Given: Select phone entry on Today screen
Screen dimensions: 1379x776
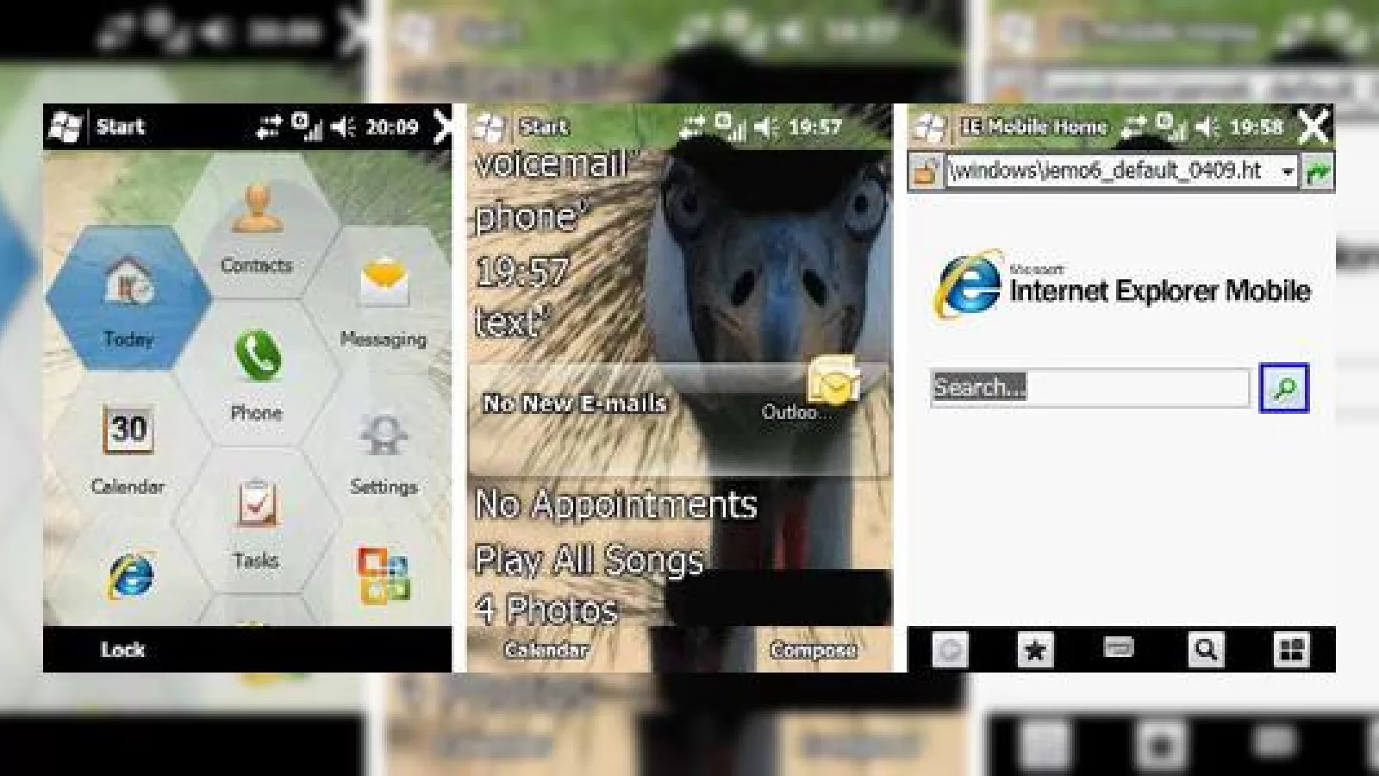Looking at the screenshot, I should click(x=532, y=216).
